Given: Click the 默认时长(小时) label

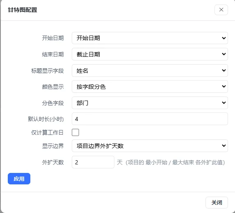Looking at the screenshot, I should 46,119.
